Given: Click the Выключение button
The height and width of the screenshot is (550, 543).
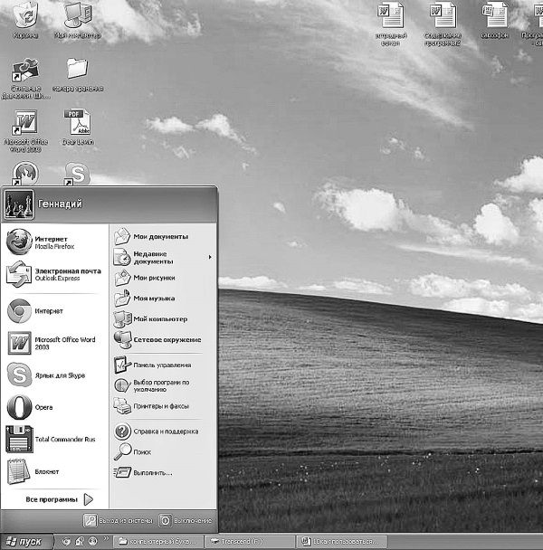Looking at the screenshot, I should [186, 520].
